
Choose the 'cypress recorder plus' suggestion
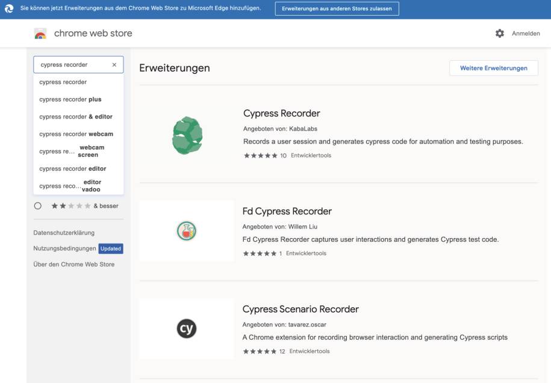(x=78, y=100)
